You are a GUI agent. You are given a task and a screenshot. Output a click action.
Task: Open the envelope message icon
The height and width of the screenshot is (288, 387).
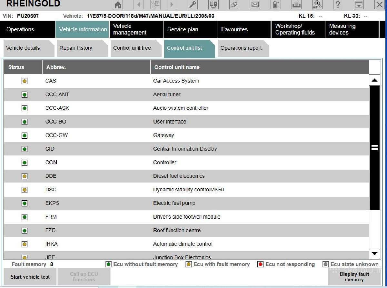click(255, 5)
